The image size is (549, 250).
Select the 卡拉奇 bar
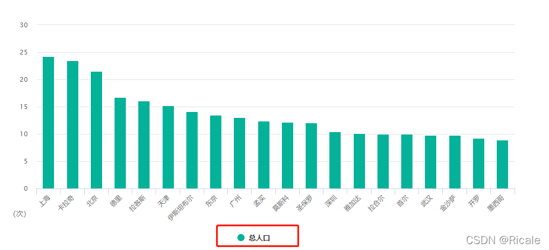(x=72, y=125)
